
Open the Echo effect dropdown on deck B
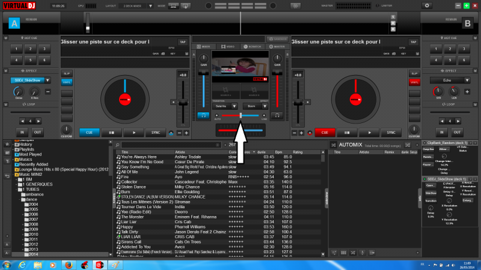(x=468, y=80)
